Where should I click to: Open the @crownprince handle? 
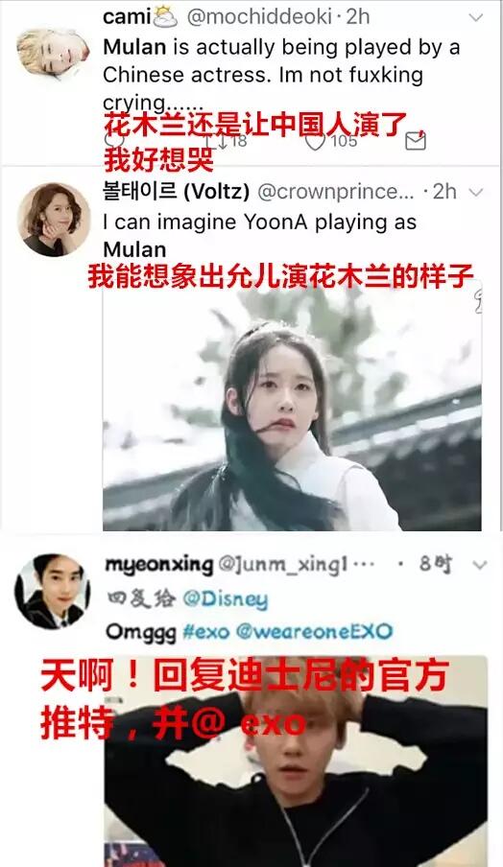pos(336,192)
